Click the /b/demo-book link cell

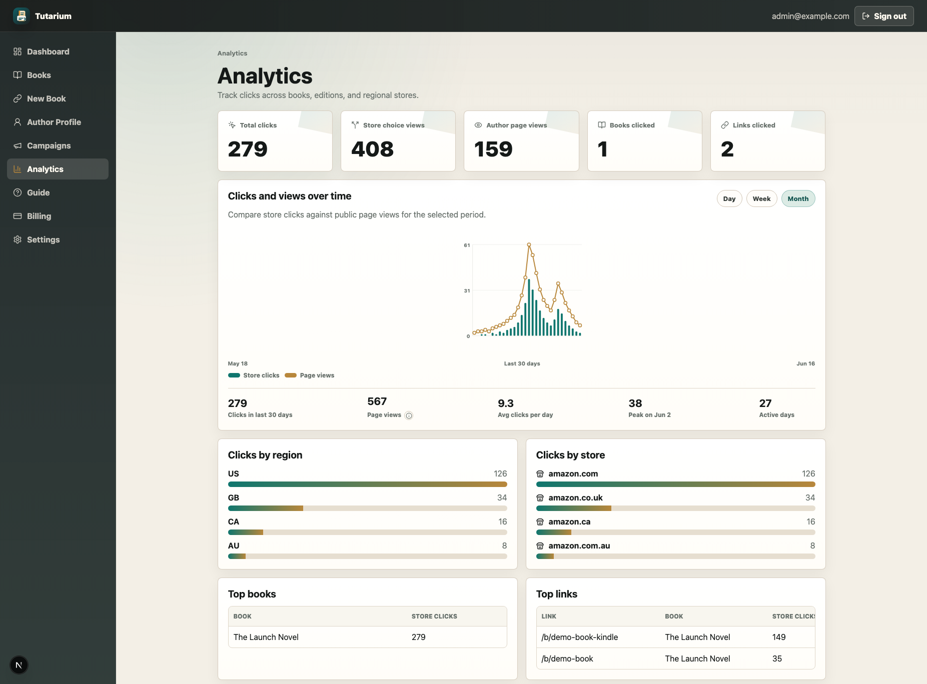click(567, 658)
